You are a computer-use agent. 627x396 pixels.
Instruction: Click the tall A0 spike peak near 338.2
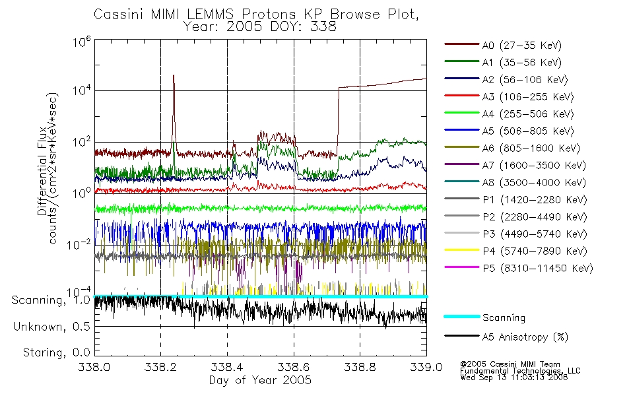[x=174, y=75]
